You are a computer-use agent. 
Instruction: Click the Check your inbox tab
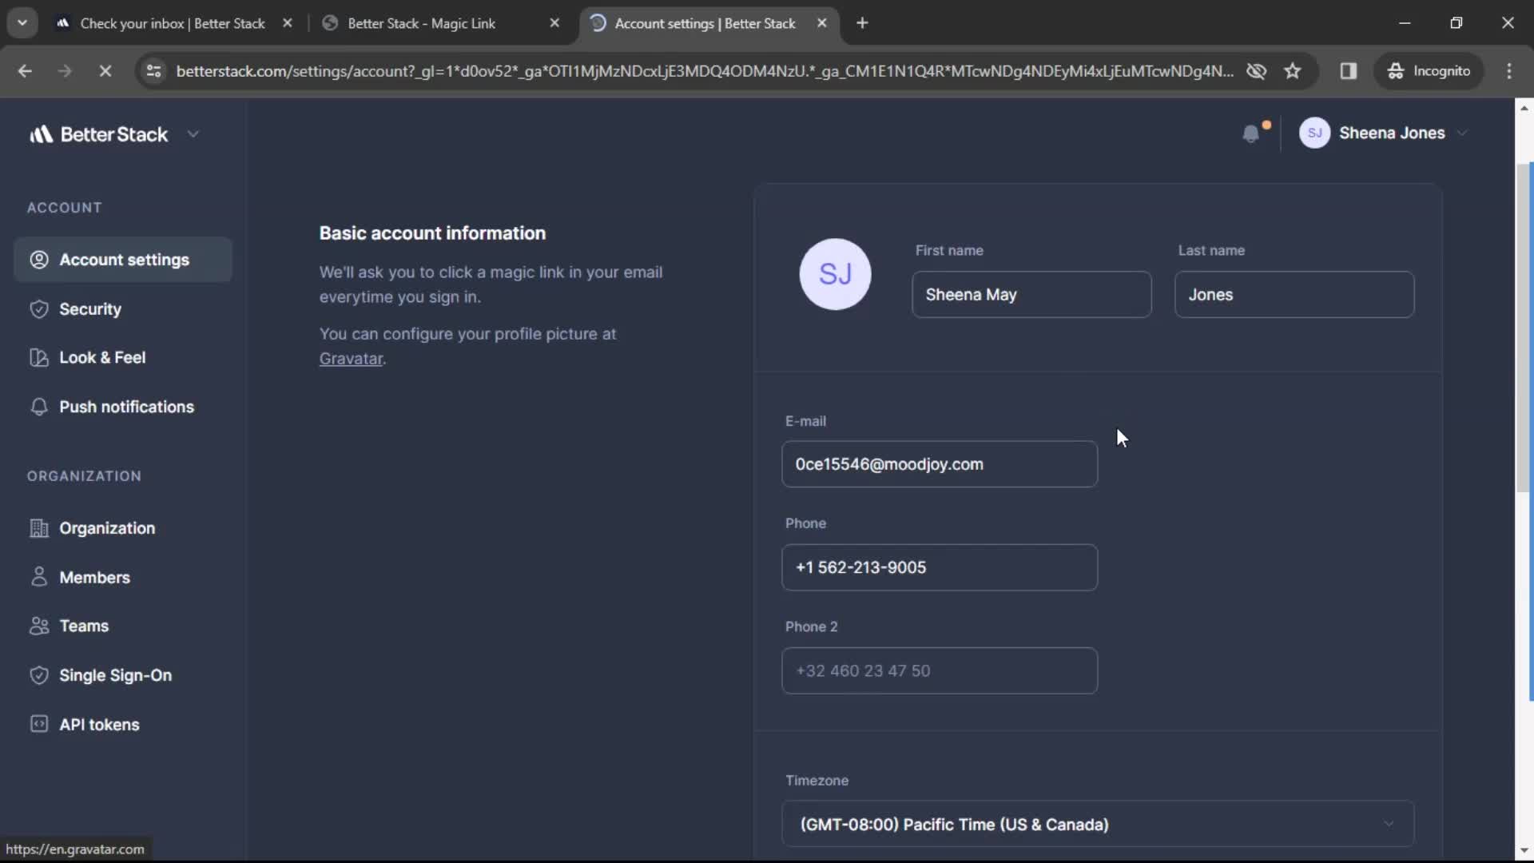(172, 22)
